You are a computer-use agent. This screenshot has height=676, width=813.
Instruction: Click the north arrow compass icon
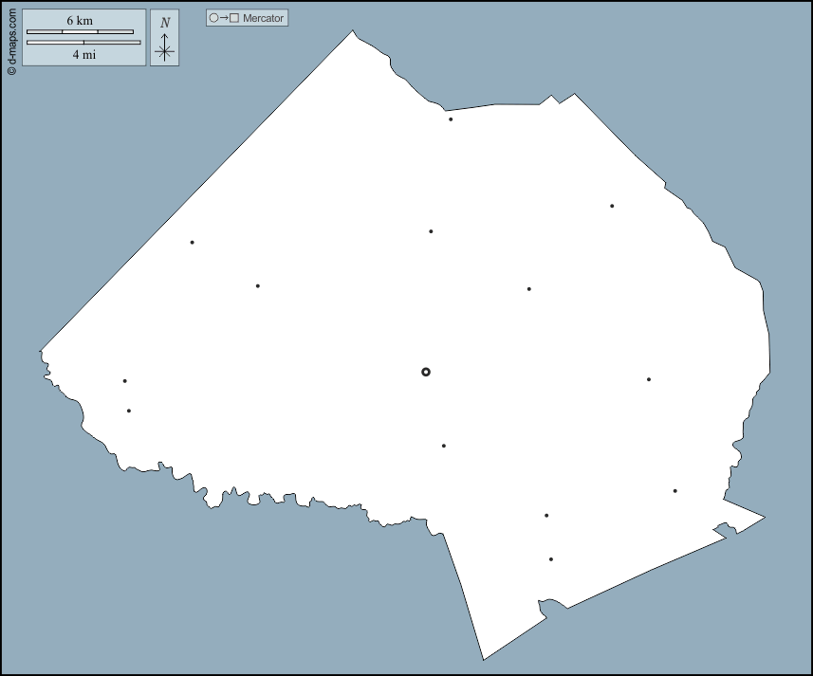pyautogui.click(x=165, y=50)
